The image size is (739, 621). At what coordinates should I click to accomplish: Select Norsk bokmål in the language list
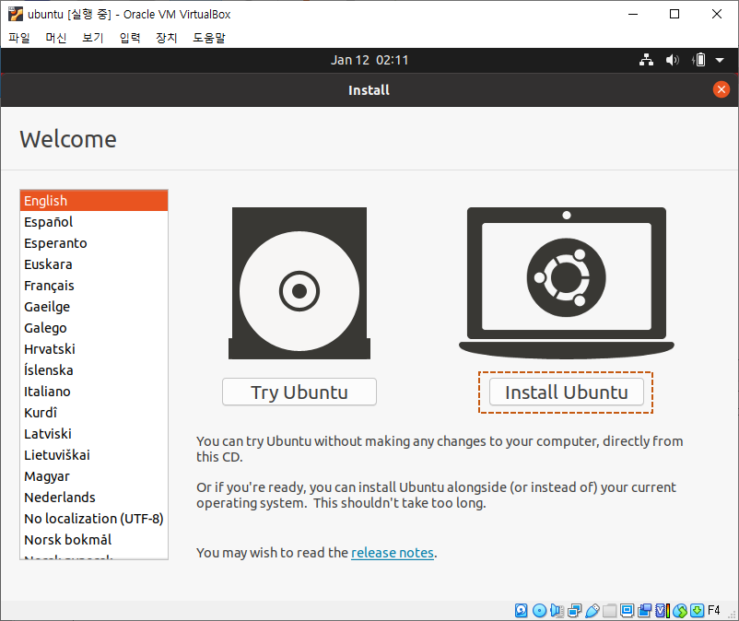point(94,540)
